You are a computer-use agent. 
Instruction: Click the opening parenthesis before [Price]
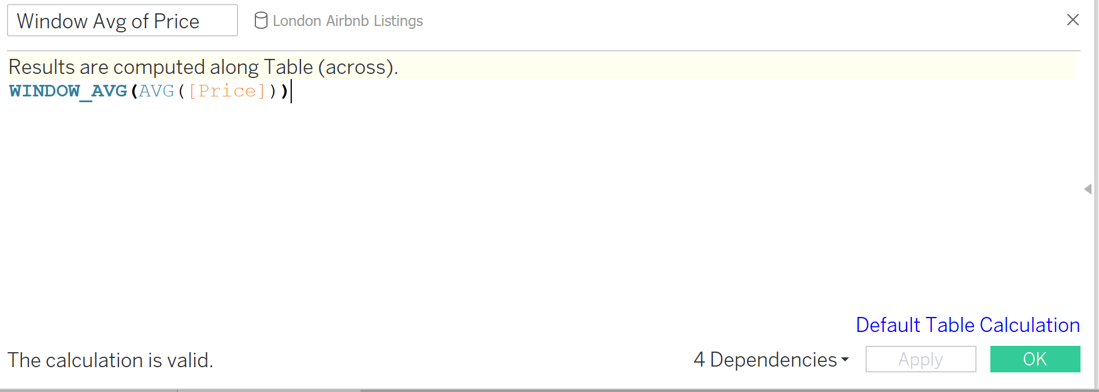(x=181, y=91)
